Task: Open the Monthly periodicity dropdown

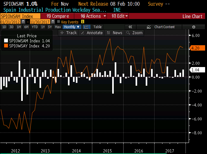Action: (x=72, y=27)
